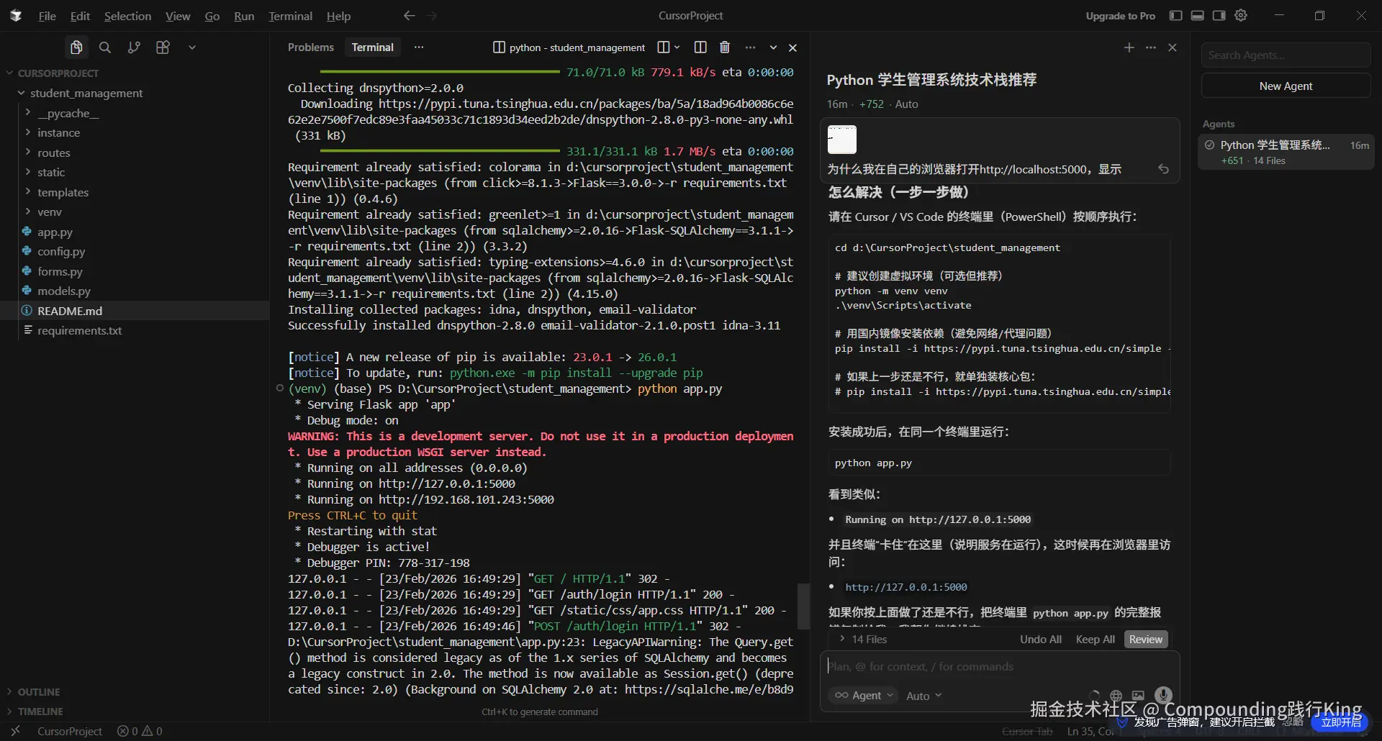Open the Run menu
The image size is (1382, 741).
(x=244, y=16)
